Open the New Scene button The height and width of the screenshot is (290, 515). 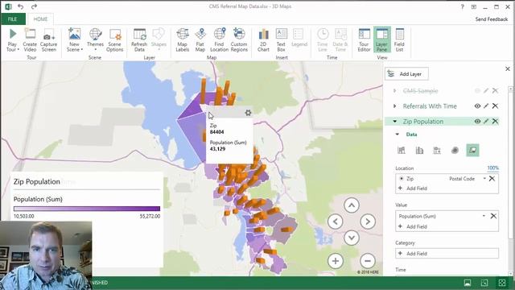[x=75, y=40]
